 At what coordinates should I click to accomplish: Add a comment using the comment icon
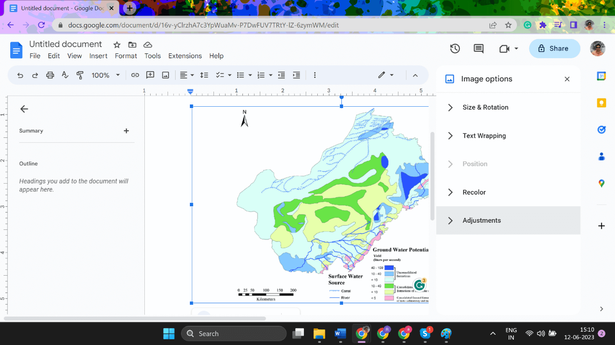[150, 75]
